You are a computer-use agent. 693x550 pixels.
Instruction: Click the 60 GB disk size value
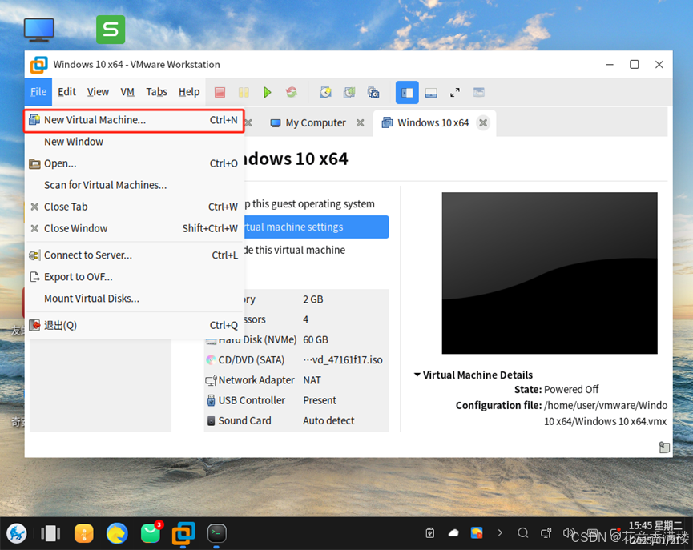pos(316,339)
